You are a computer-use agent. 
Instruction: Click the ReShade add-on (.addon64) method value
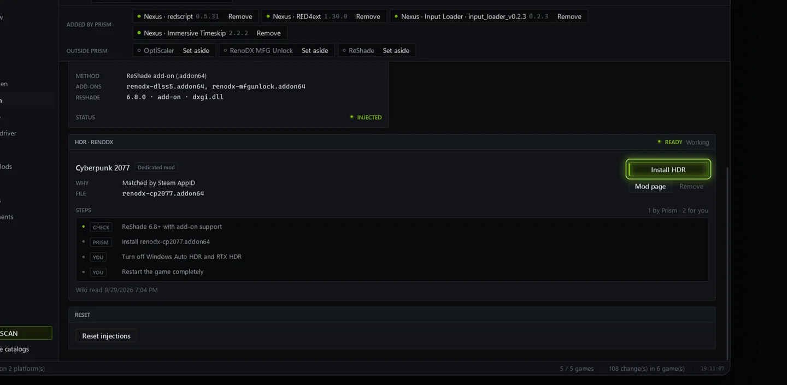click(166, 76)
